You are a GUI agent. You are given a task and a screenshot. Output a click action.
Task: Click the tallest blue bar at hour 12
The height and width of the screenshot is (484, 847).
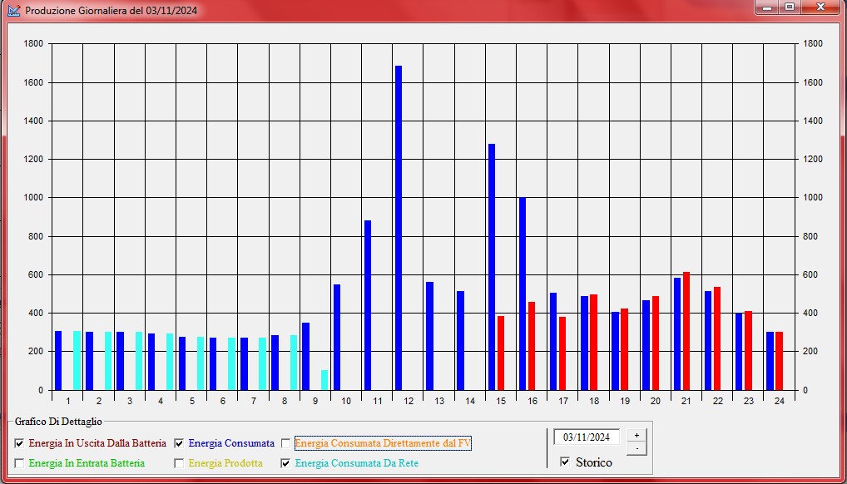(x=398, y=225)
